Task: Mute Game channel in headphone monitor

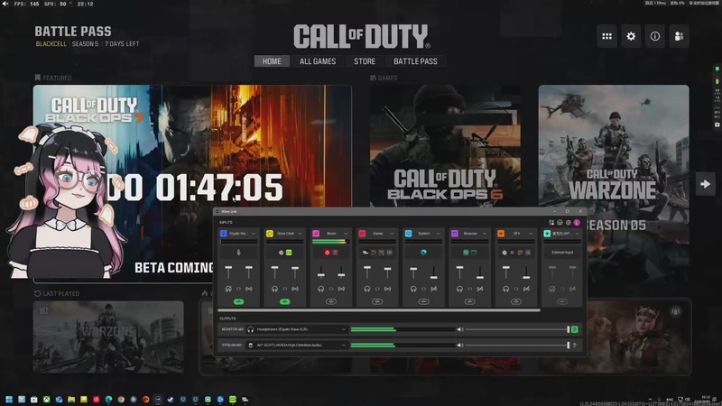Action: tap(367, 289)
